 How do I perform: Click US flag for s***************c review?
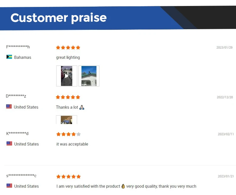(x=9, y=186)
